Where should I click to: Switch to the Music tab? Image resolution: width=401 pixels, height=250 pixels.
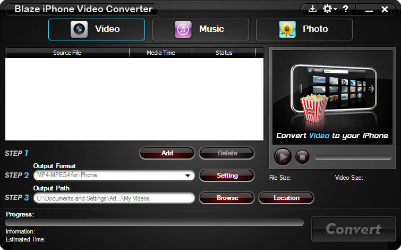(x=200, y=29)
